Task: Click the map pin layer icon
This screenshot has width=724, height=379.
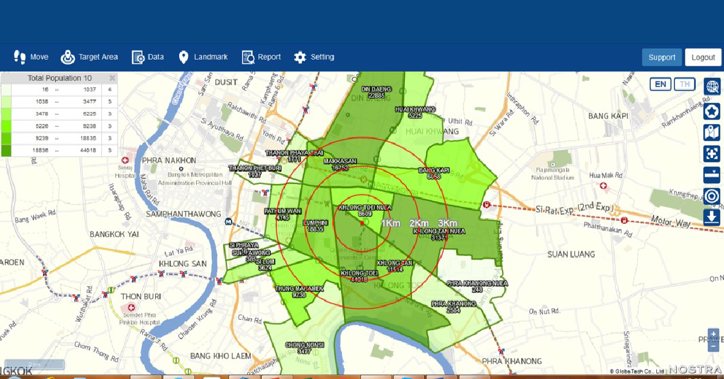Action: 712,132
